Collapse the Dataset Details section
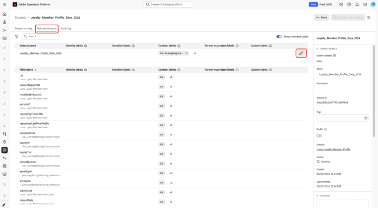Viewport: 378px width, 208px height. tap(317, 48)
